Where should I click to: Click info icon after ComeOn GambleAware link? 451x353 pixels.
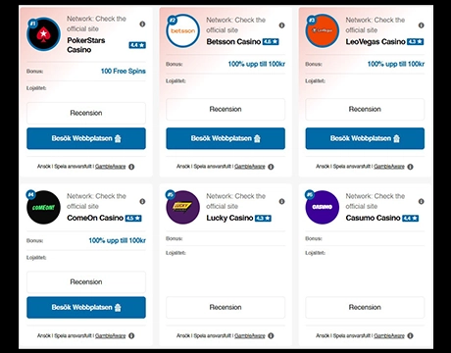point(131,335)
